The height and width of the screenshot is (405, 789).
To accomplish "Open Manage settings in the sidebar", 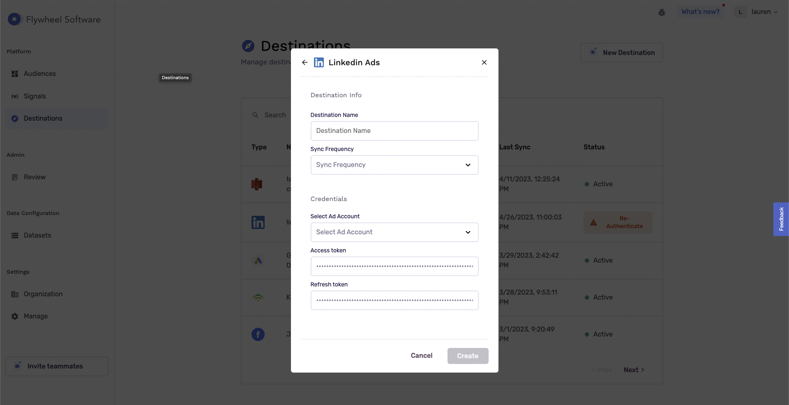I will 57,316.
